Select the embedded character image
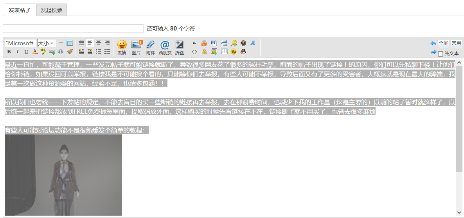This screenshot has height=218, width=464. pos(63,175)
